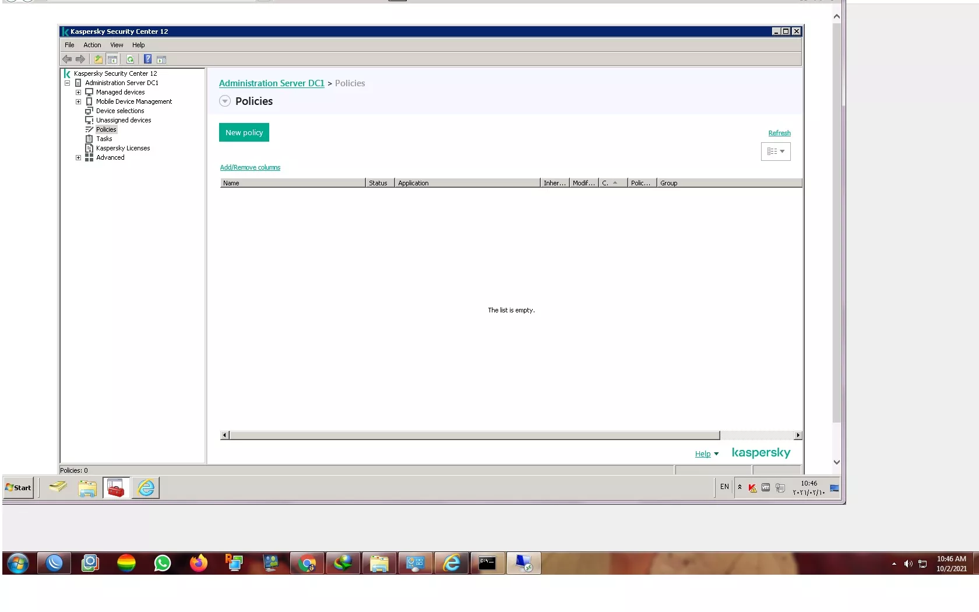Click the Back arrow in the toolbar
Viewport: 979px width, 612px height.
(67, 59)
